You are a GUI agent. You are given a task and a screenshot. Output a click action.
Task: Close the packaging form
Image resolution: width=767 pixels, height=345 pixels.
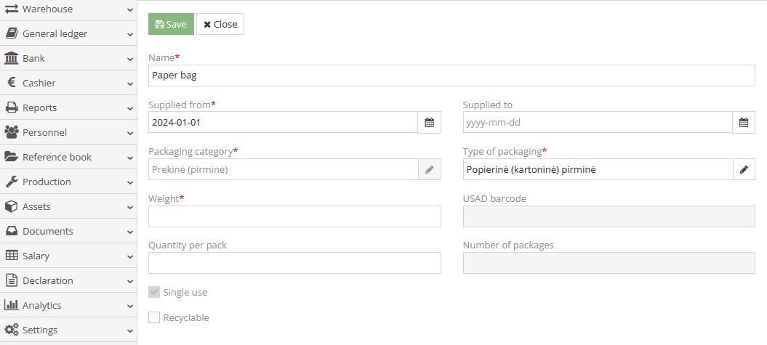220,24
